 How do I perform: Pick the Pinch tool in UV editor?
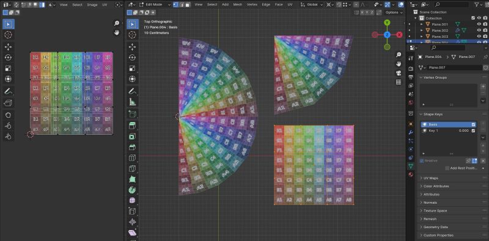[9, 136]
